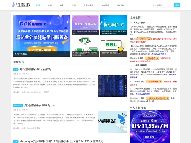Click scissors icon on VPS2024-50%OFF coupon

coord(167,98)
